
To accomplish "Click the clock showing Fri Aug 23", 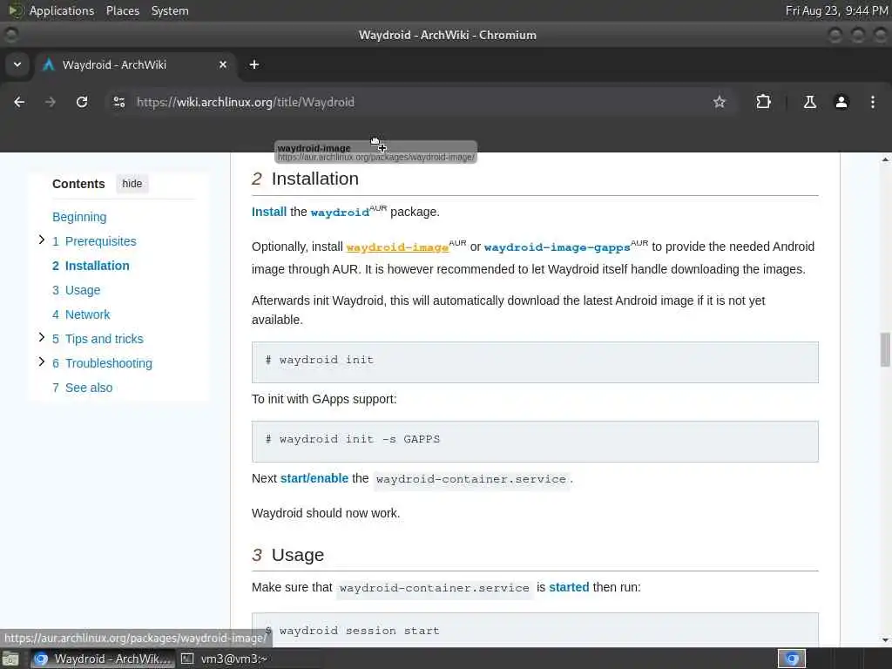I will [836, 10].
